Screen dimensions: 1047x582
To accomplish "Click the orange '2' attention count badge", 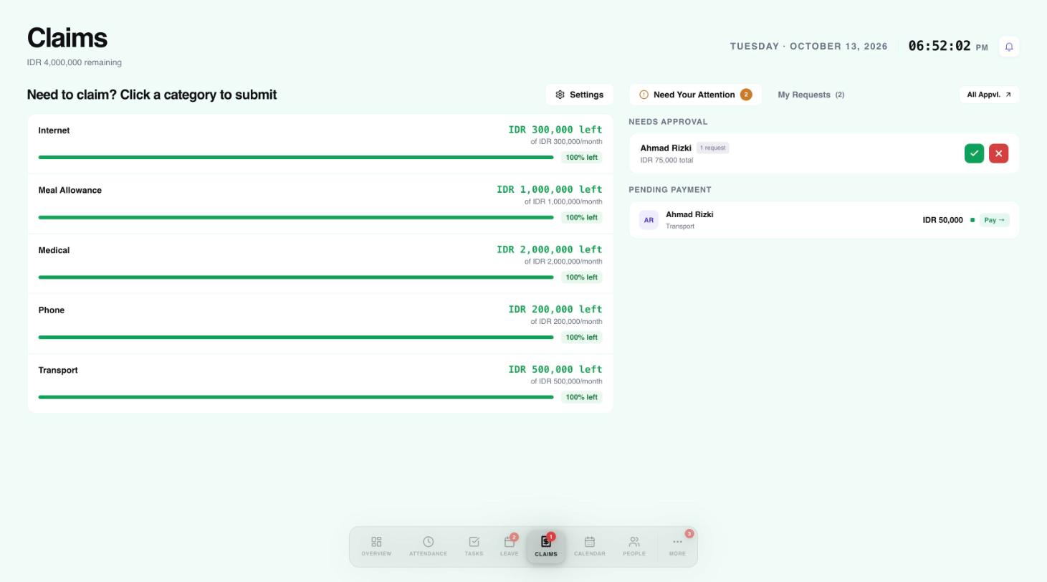I will coord(746,95).
